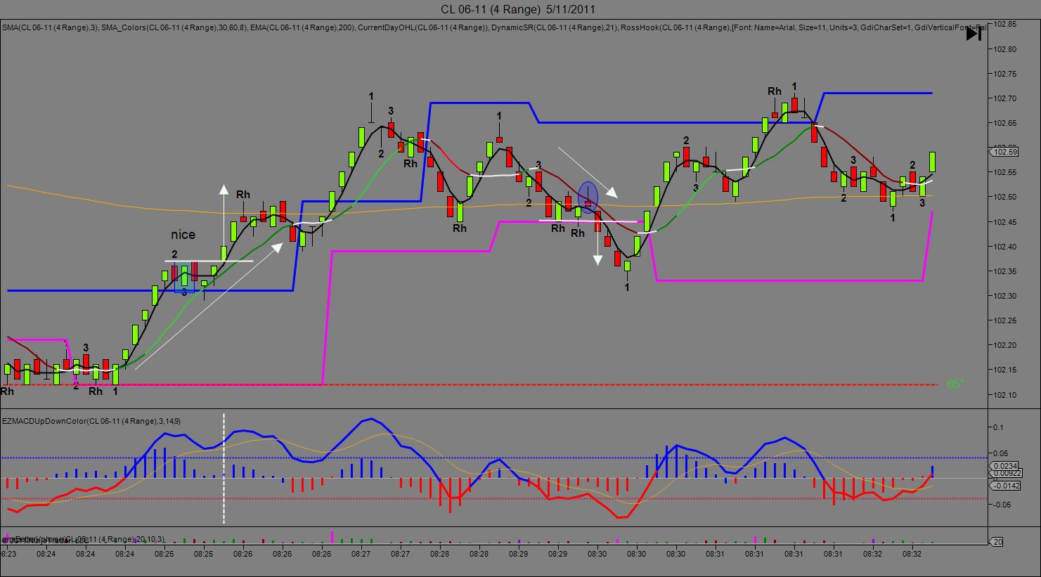
Task: Select the DynamicSR indicator label
Action: 553,28
